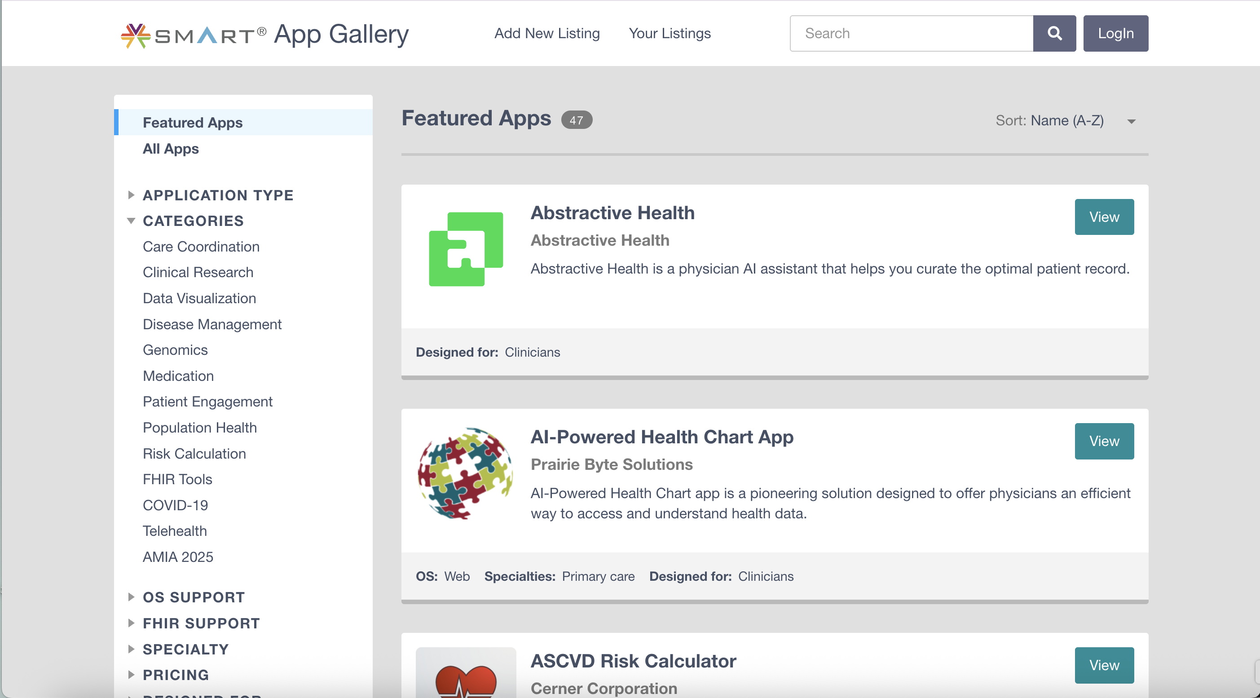This screenshot has height=698, width=1260.
Task: Open the Add New Listing page
Action: pyautogui.click(x=547, y=33)
